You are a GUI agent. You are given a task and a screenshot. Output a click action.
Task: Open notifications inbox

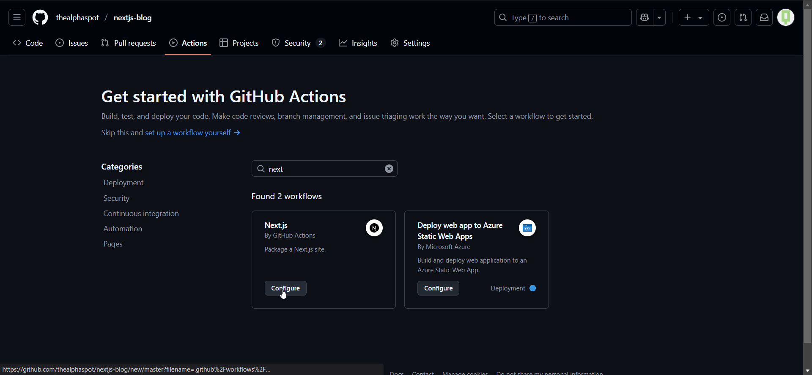pos(764,17)
